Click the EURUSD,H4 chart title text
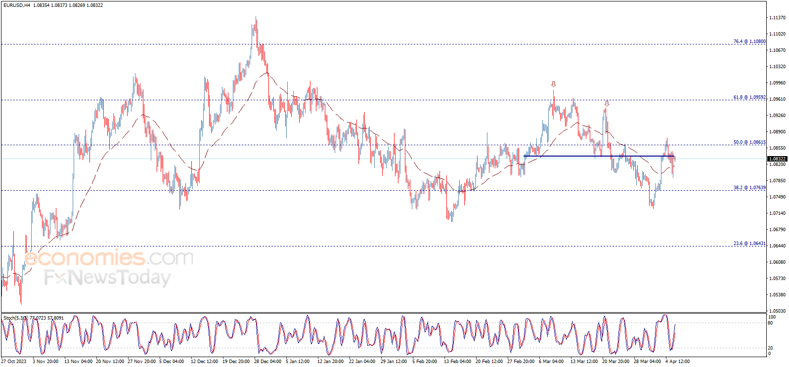This screenshot has width=789, height=367. click(x=17, y=5)
